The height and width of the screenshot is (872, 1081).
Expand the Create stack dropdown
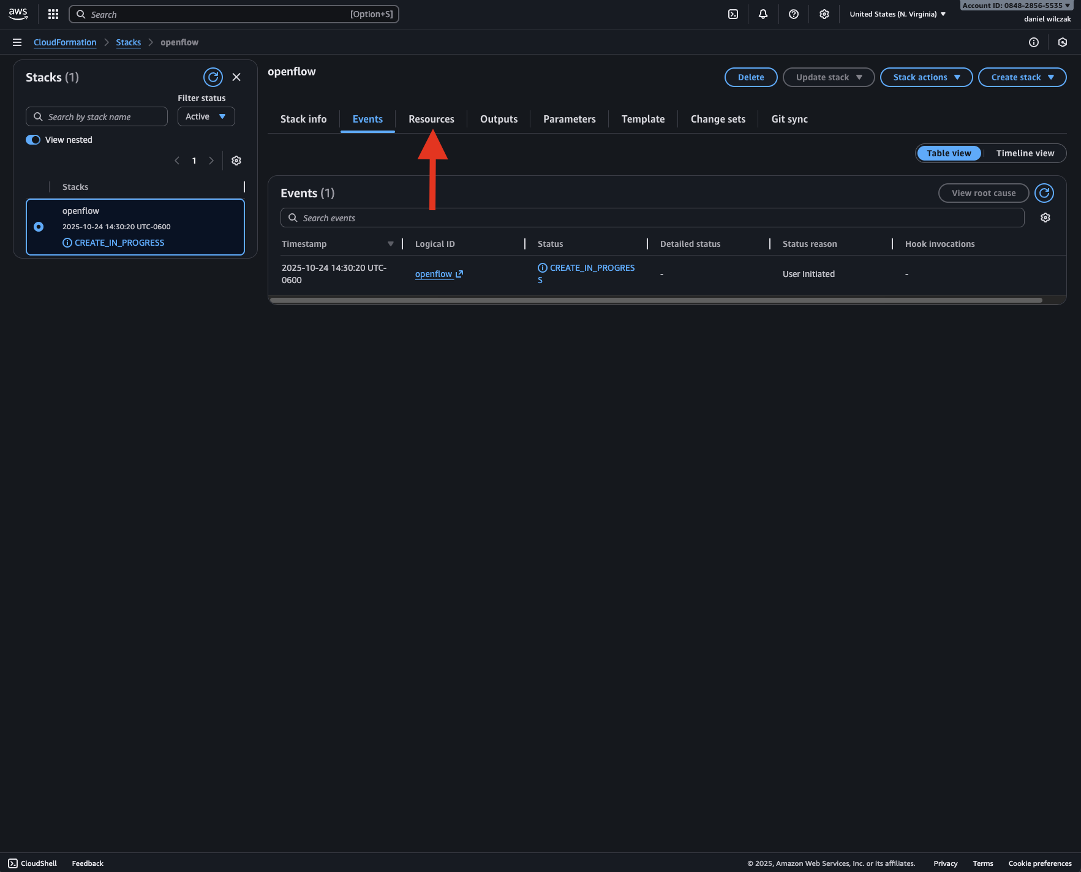1022,77
